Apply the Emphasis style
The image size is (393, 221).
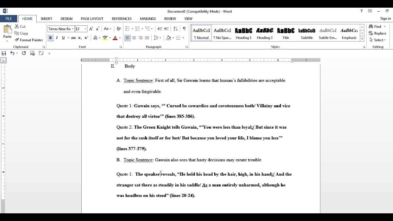point(349,33)
